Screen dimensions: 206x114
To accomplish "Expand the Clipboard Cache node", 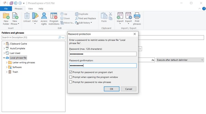I will click(x=4, y=44).
